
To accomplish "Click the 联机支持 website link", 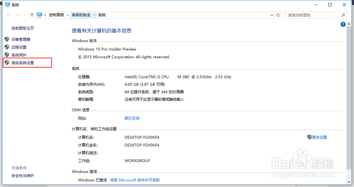I will click(x=132, y=119).
